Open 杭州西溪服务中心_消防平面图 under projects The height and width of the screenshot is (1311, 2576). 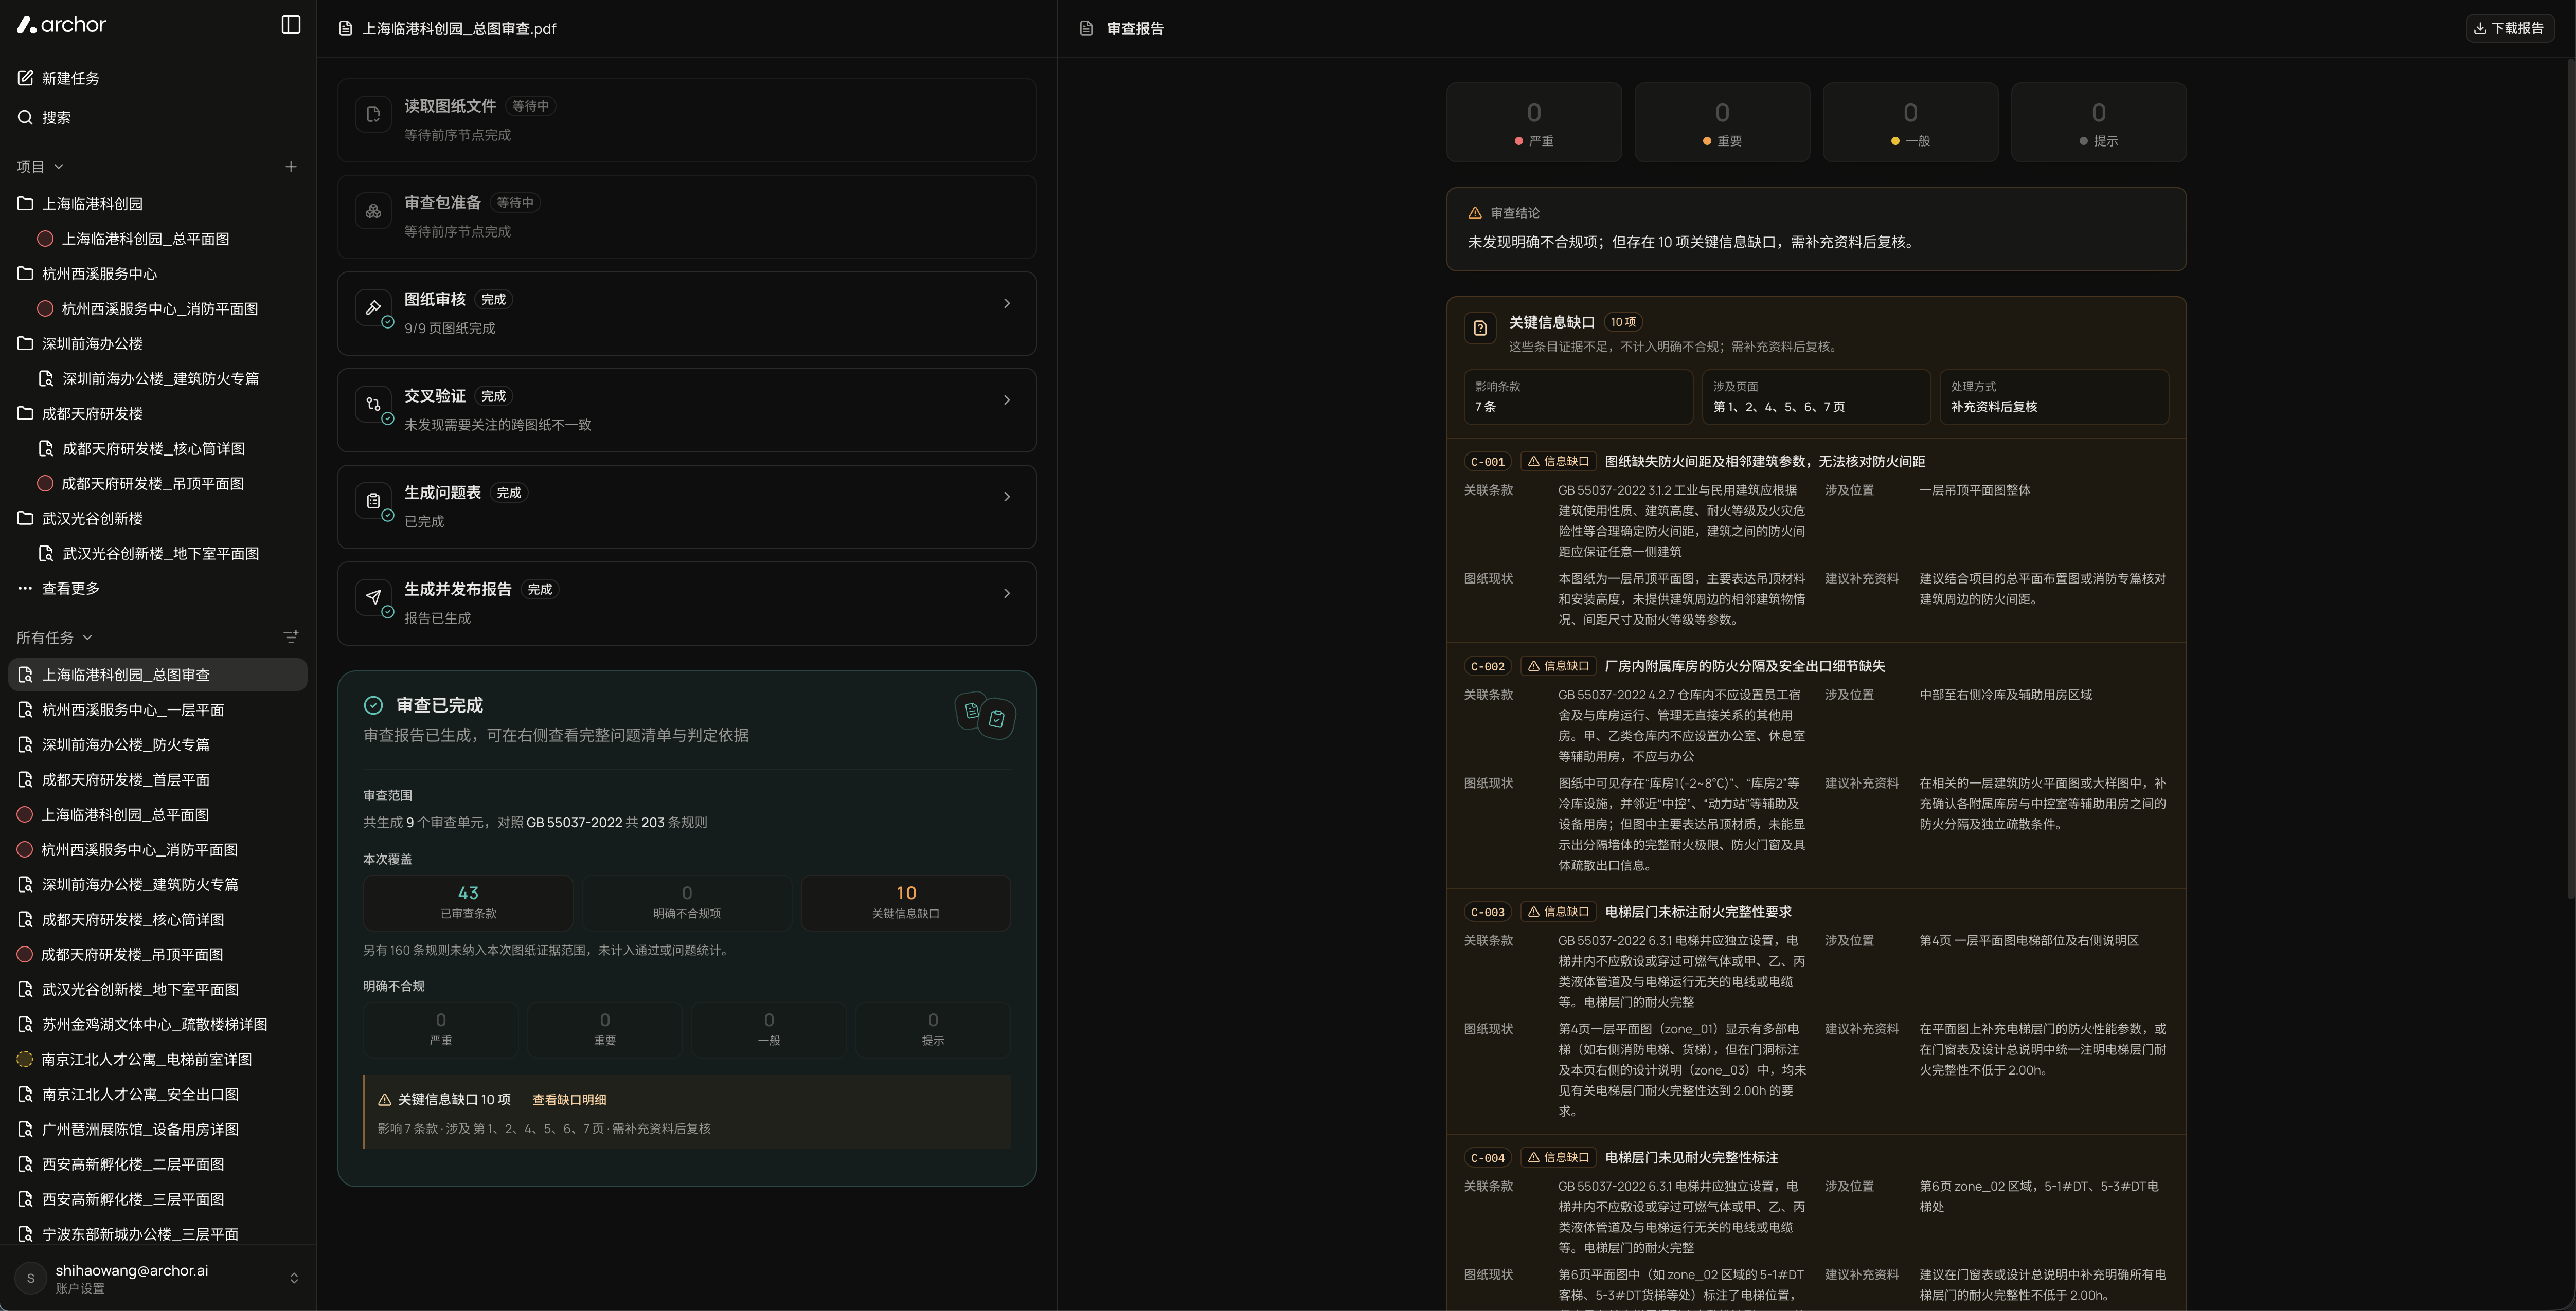click(x=158, y=309)
